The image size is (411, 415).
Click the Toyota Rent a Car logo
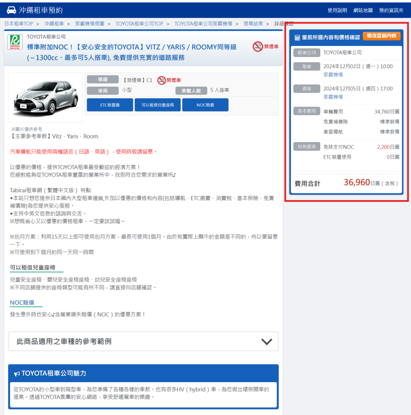pos(15,42)
